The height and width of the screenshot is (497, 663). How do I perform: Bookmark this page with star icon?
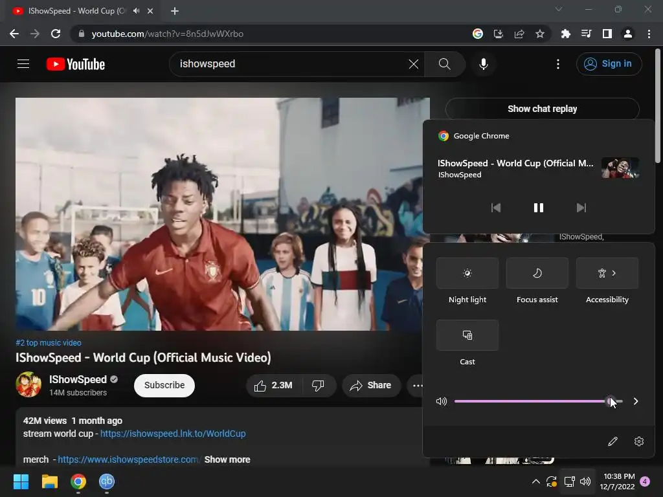pos(540,34)
